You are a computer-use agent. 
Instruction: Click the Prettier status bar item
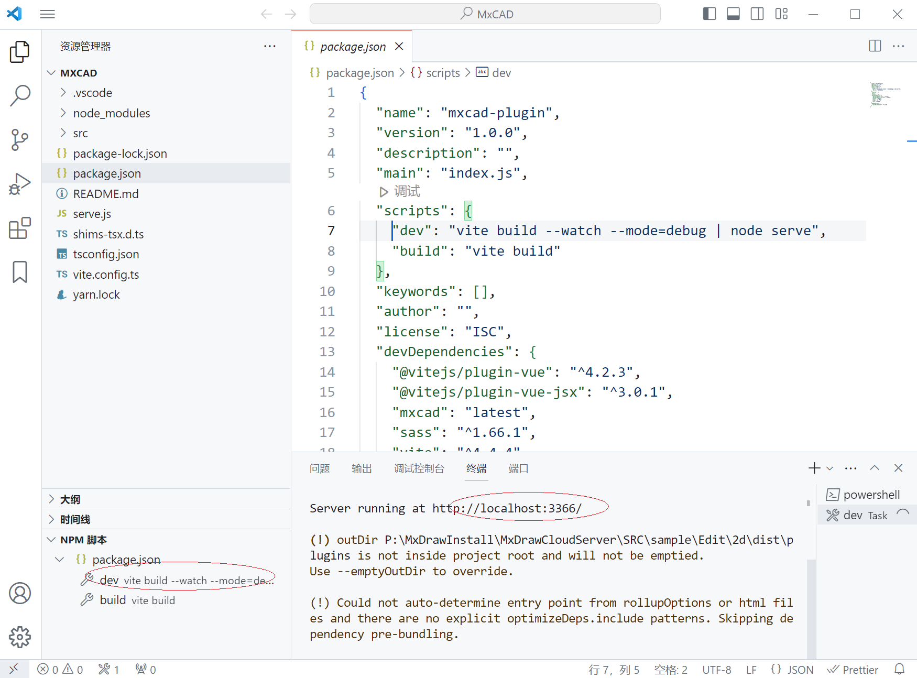coord(853,670)
